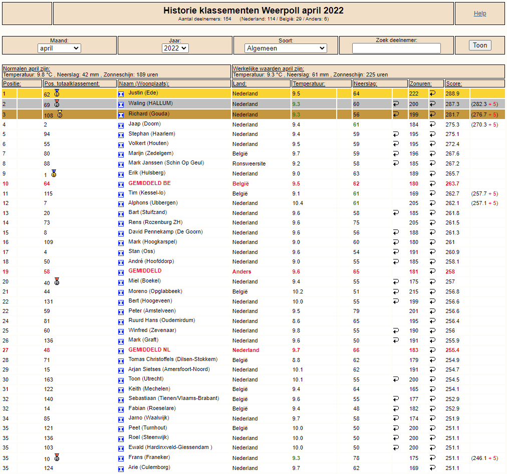This screenshot has height=474, width=507.
Task: Click the return-arrow icon next to Waling's Neerslag value
Action: pos(396,104)
